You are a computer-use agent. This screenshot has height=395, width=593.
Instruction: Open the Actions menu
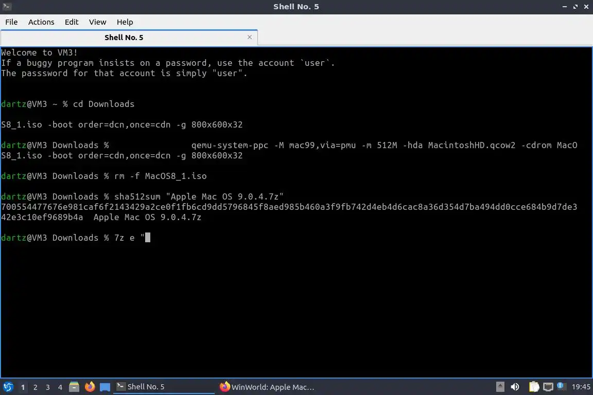(41, 22)
